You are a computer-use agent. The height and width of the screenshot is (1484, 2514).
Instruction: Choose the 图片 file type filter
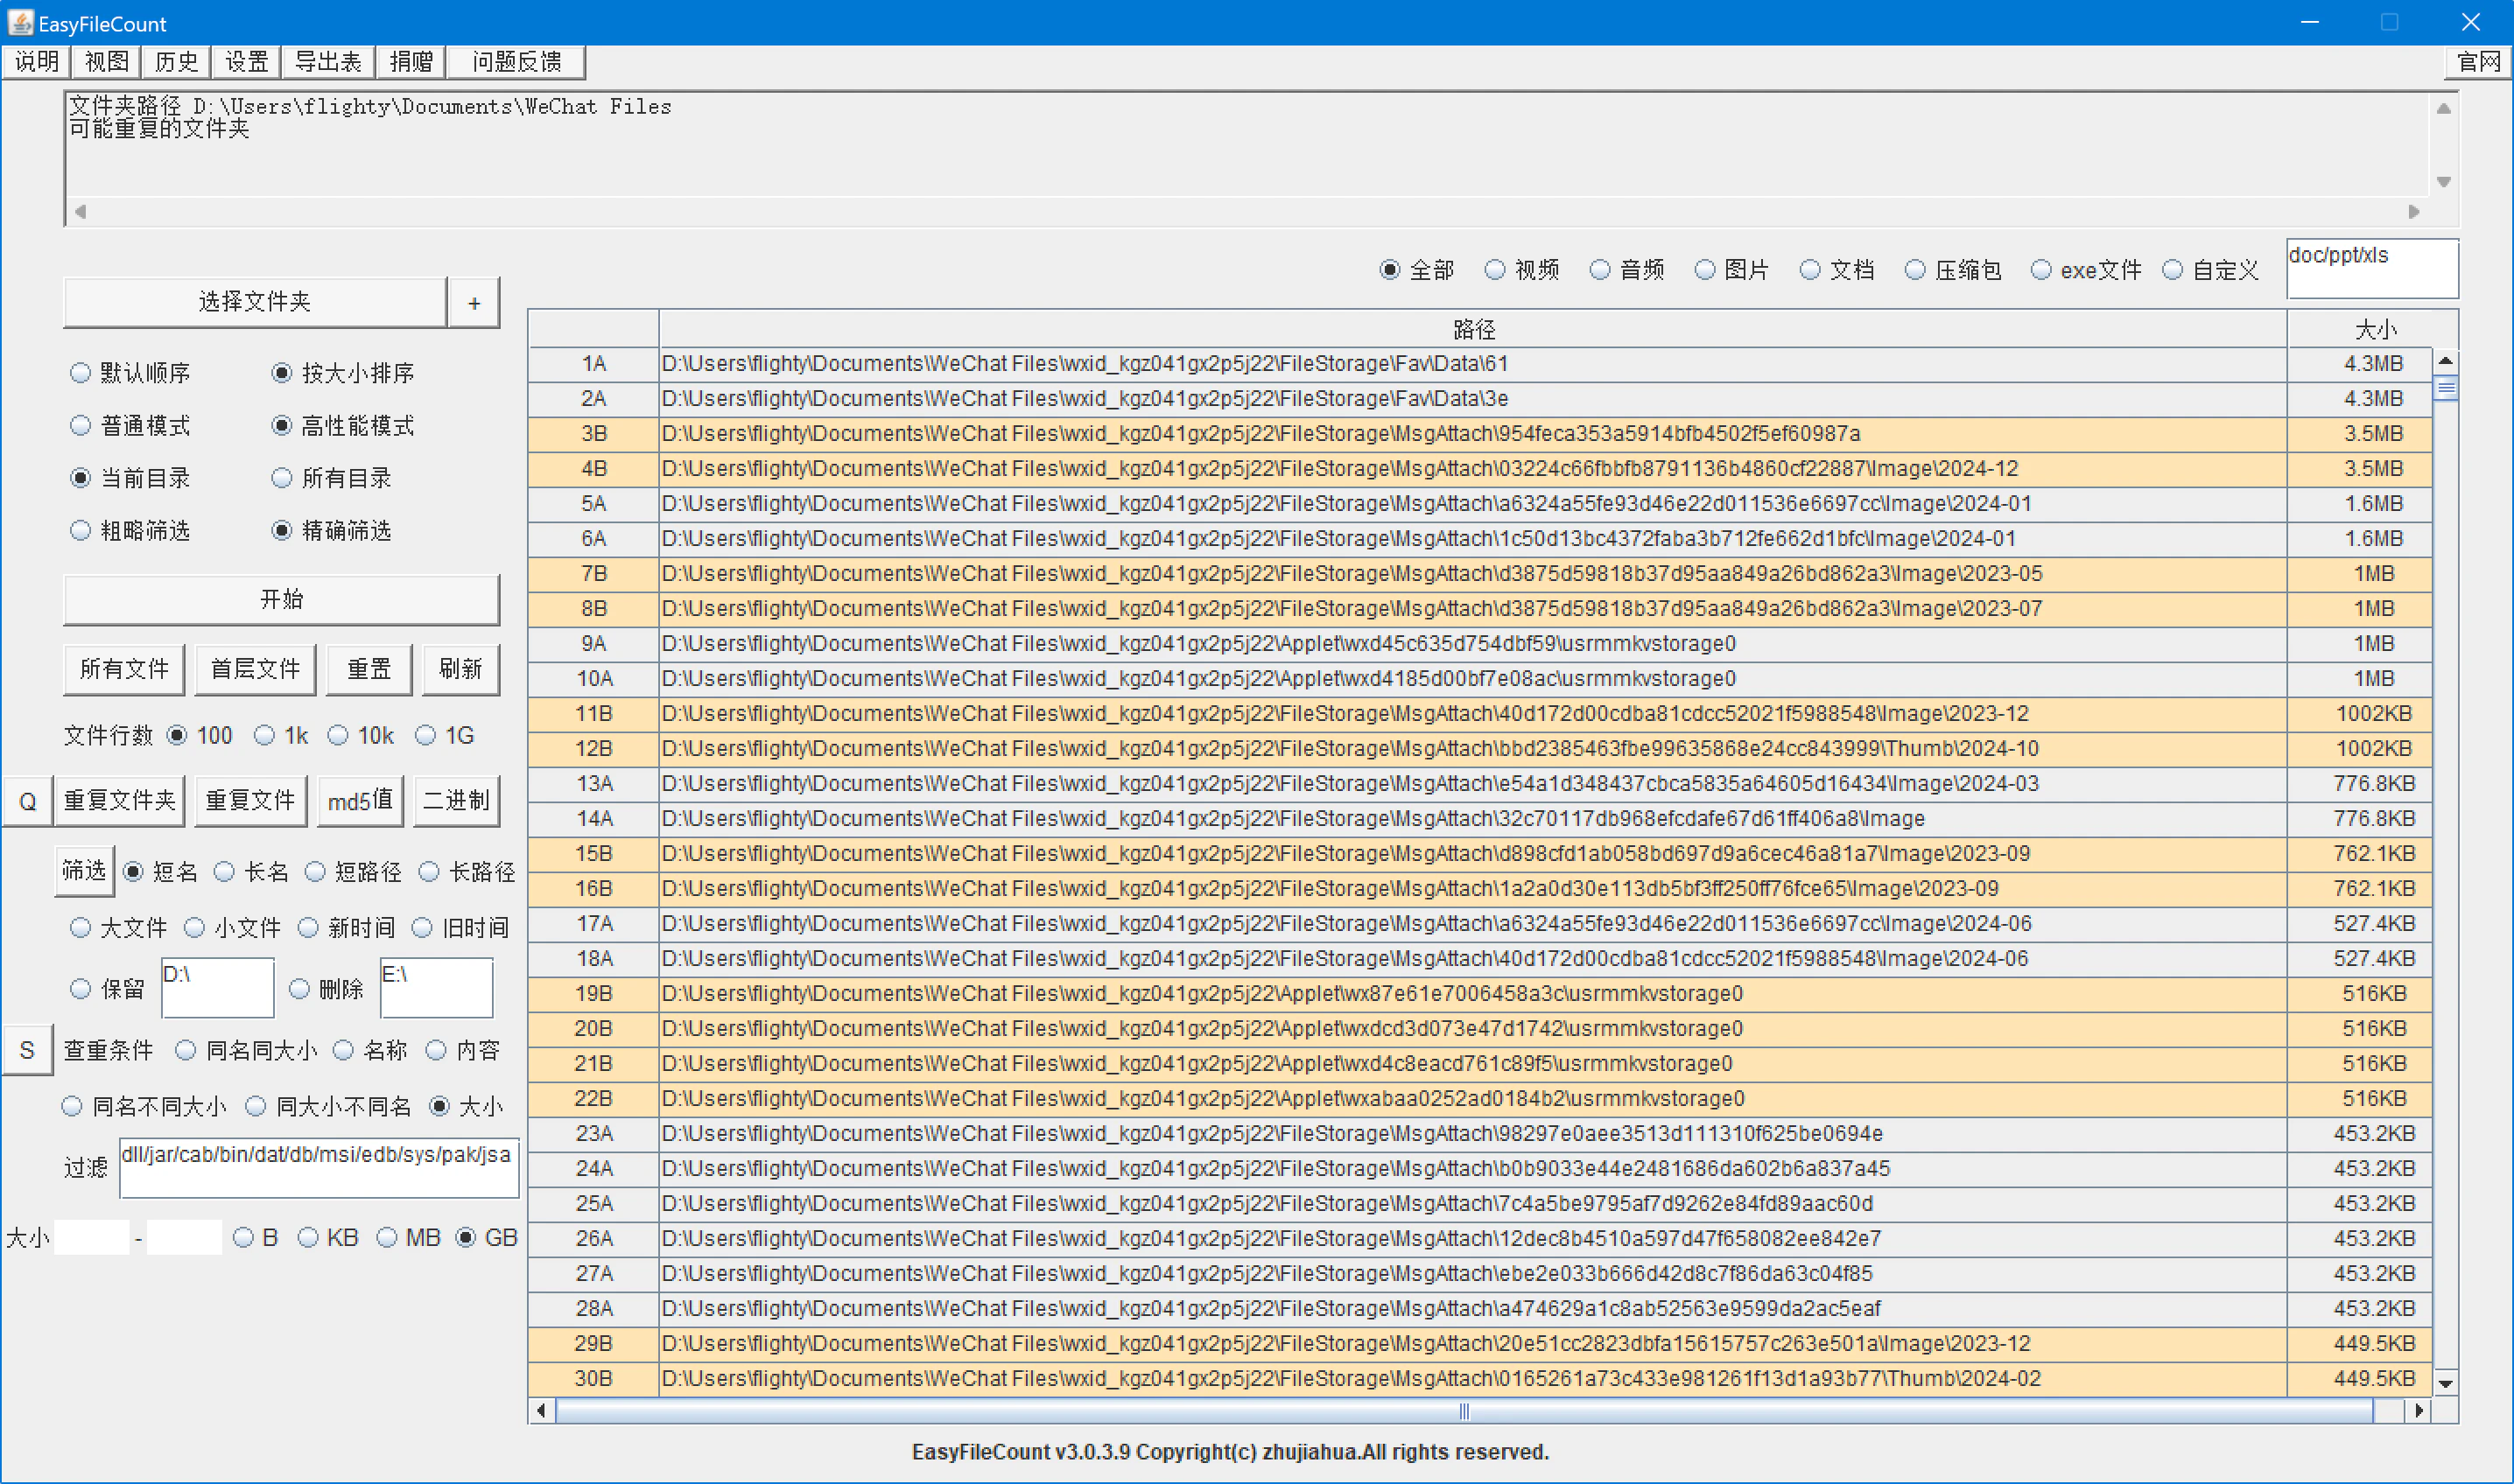[x=1732, y=270]
